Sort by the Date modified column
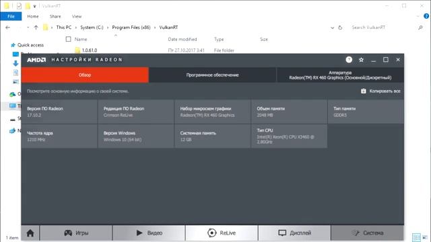Image resolution: width=431 pixels, height=242 pixels. [x=183, y=39]
